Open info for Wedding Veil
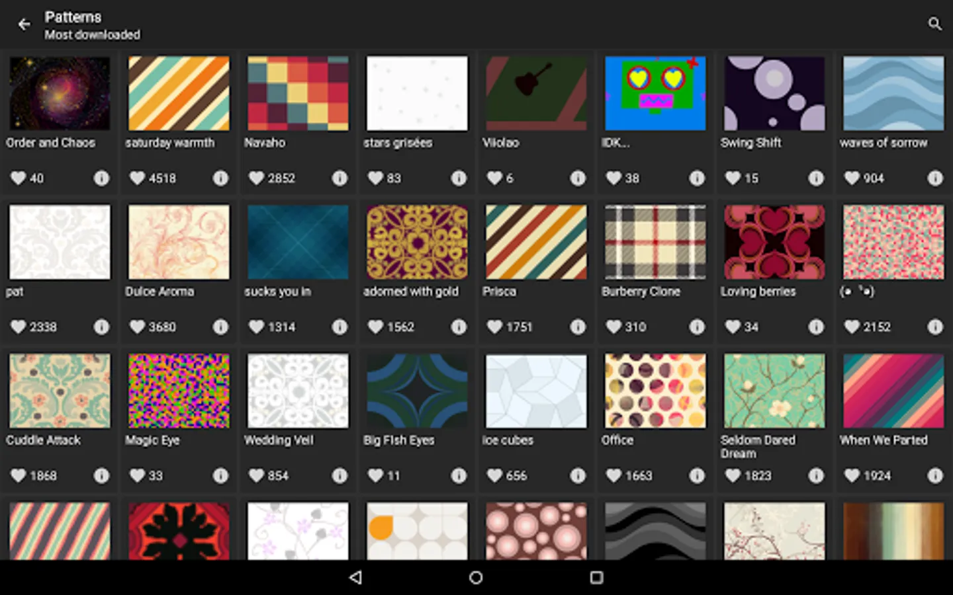Image resolution: width=953 pixels, height=595 pixels. coord(340,475)
